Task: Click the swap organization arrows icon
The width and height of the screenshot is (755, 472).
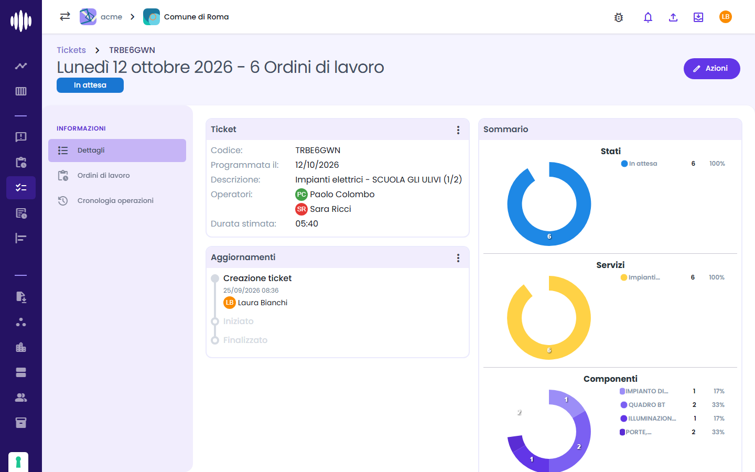Action: click(65, 17)
